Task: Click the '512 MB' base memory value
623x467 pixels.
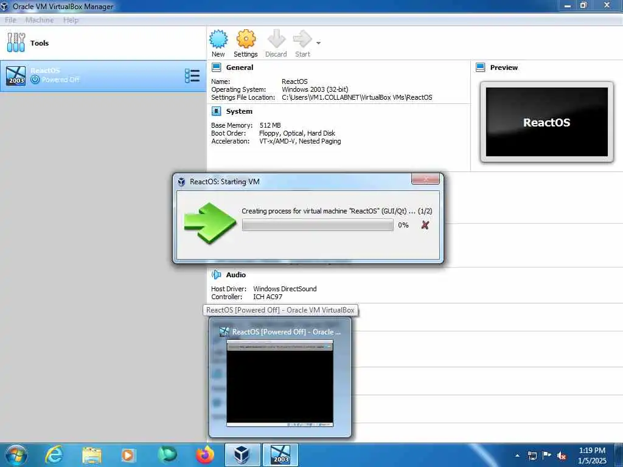Action: [x=270, y=125]
